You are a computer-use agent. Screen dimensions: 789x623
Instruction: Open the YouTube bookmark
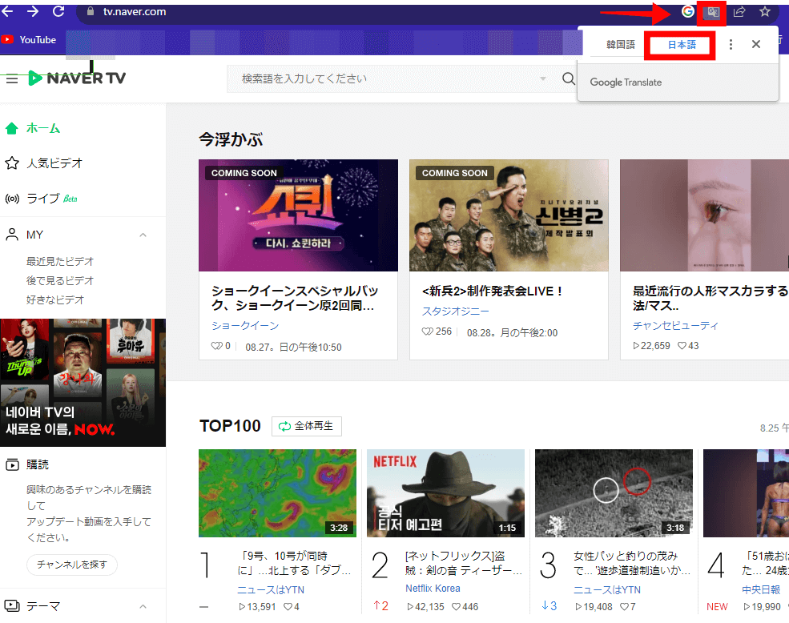tap(29, 39)
